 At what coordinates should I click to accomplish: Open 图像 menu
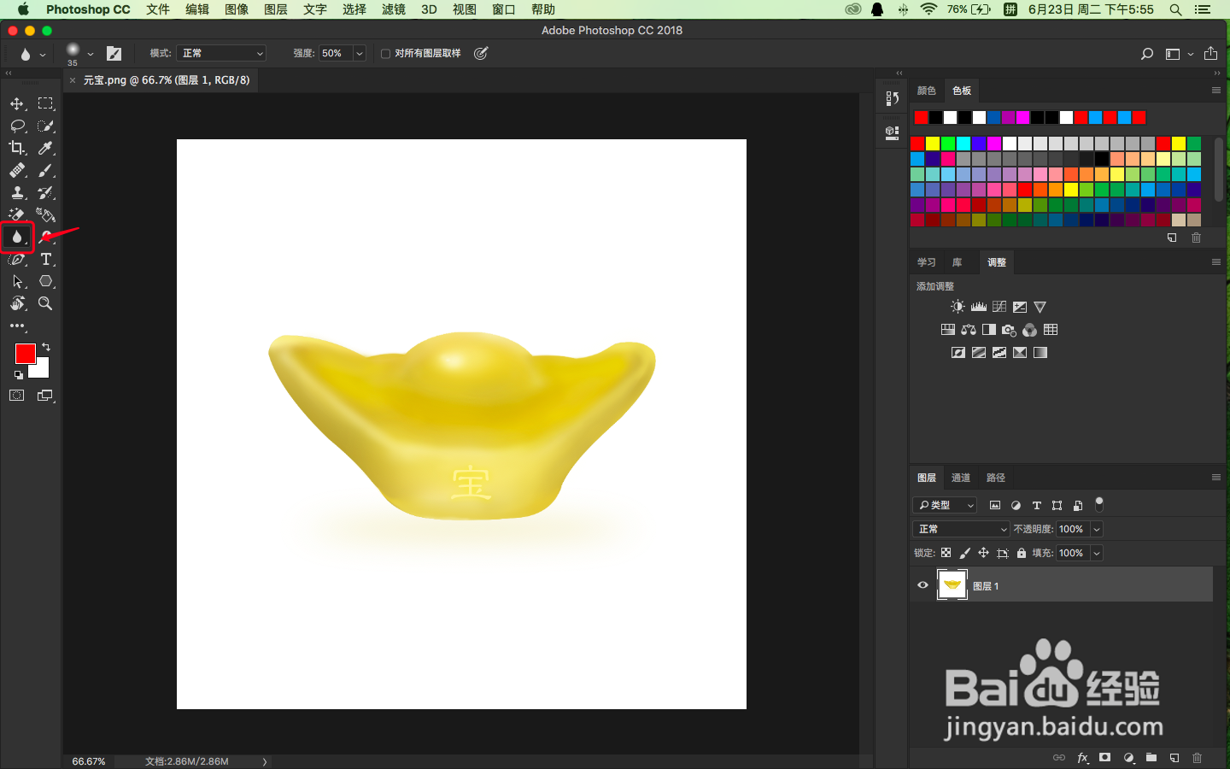(x=237, y=9)
